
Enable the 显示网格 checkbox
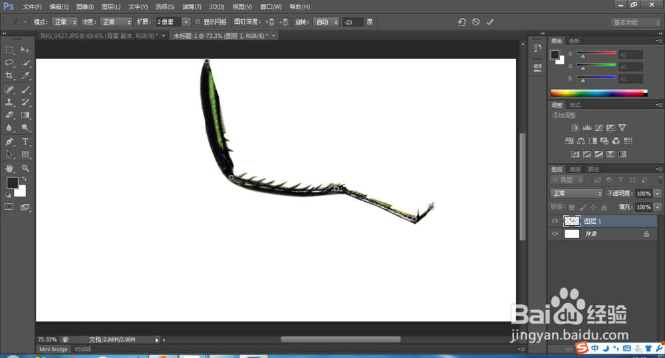pyautogui.click(x=198, y=22)
